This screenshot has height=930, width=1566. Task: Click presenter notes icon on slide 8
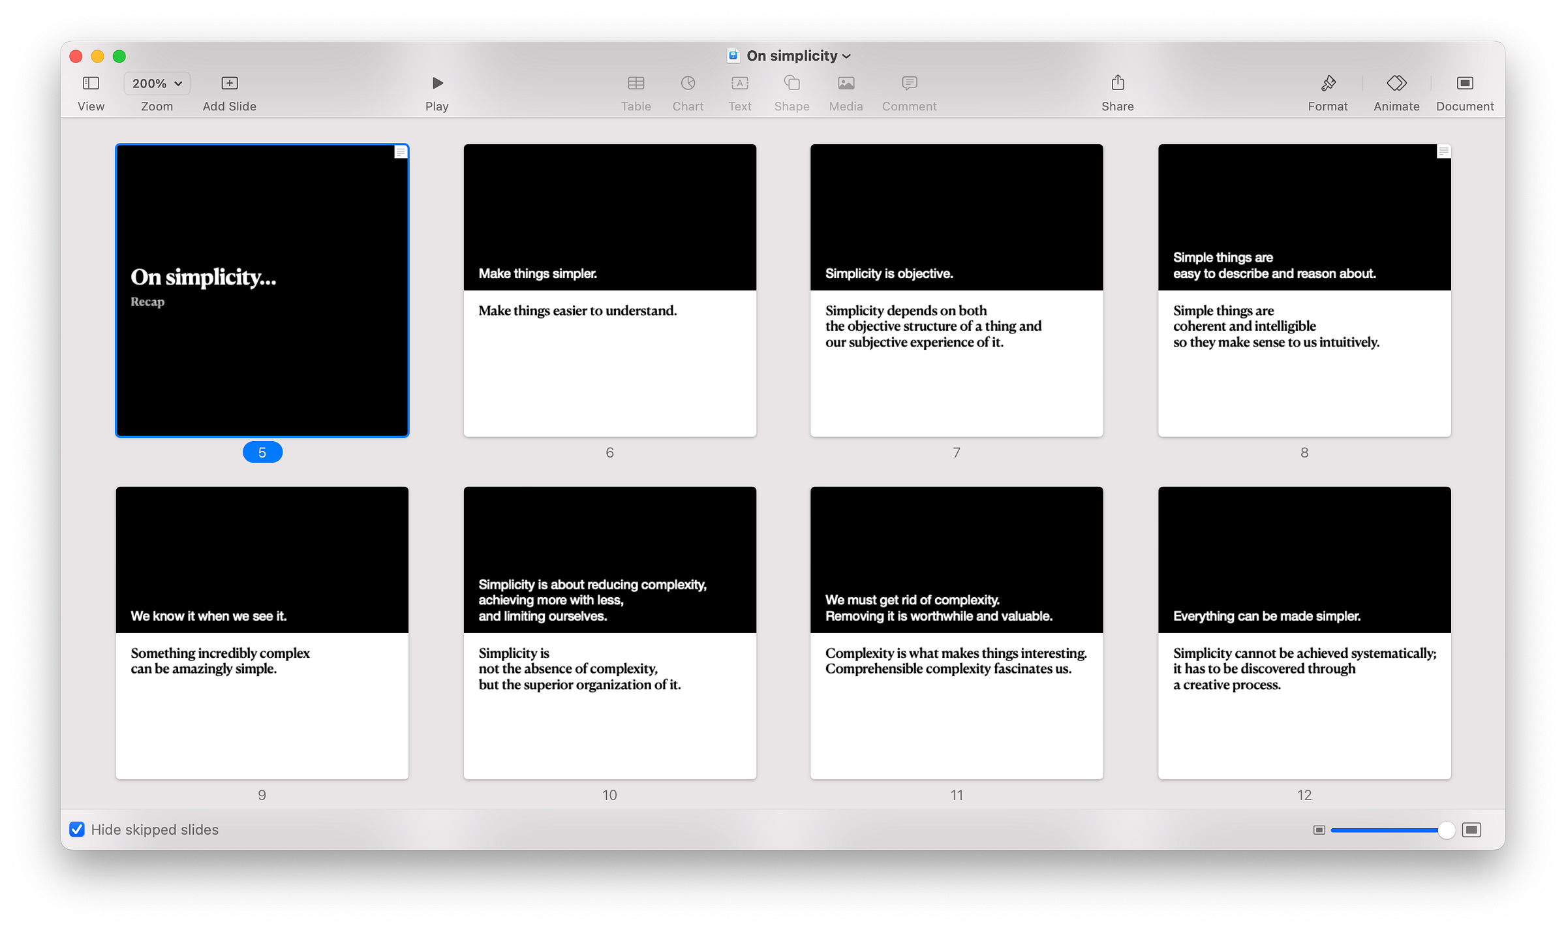tap(1443, 151)
